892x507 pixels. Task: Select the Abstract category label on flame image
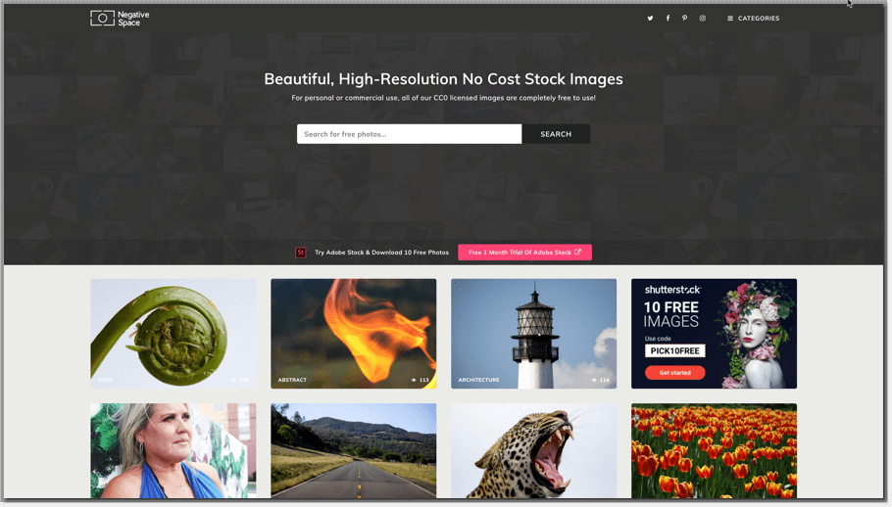292,380
